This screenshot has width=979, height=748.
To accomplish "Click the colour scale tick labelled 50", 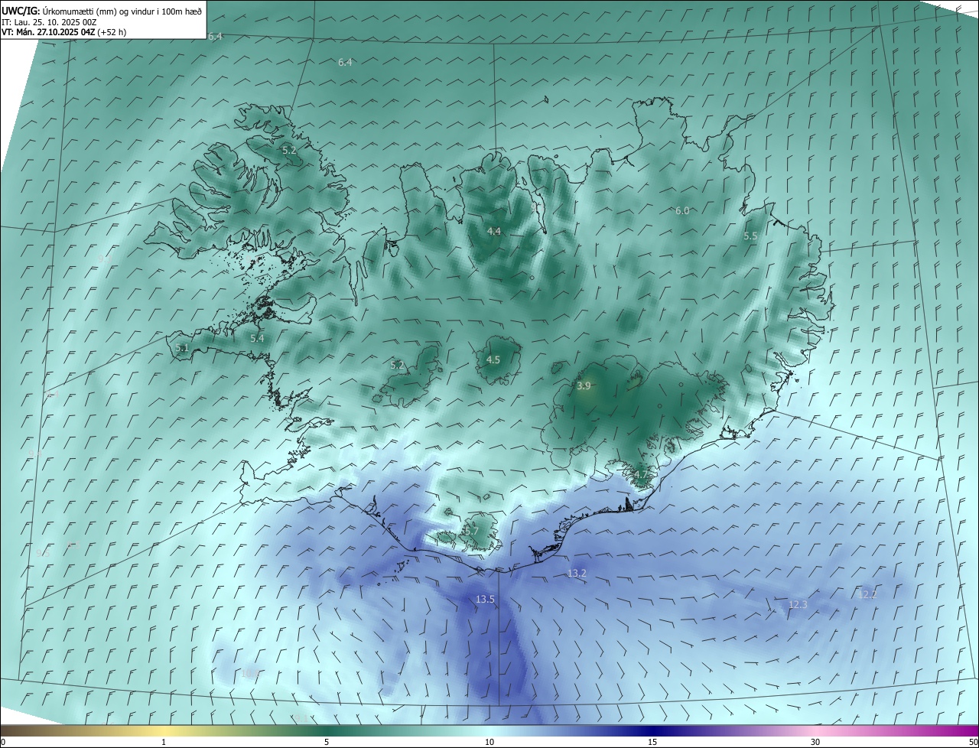I will coord(973,742).
